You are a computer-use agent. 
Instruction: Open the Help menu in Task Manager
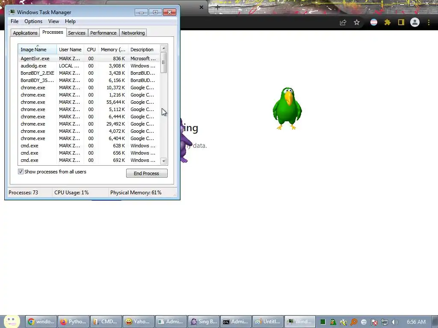coord(70,21)
